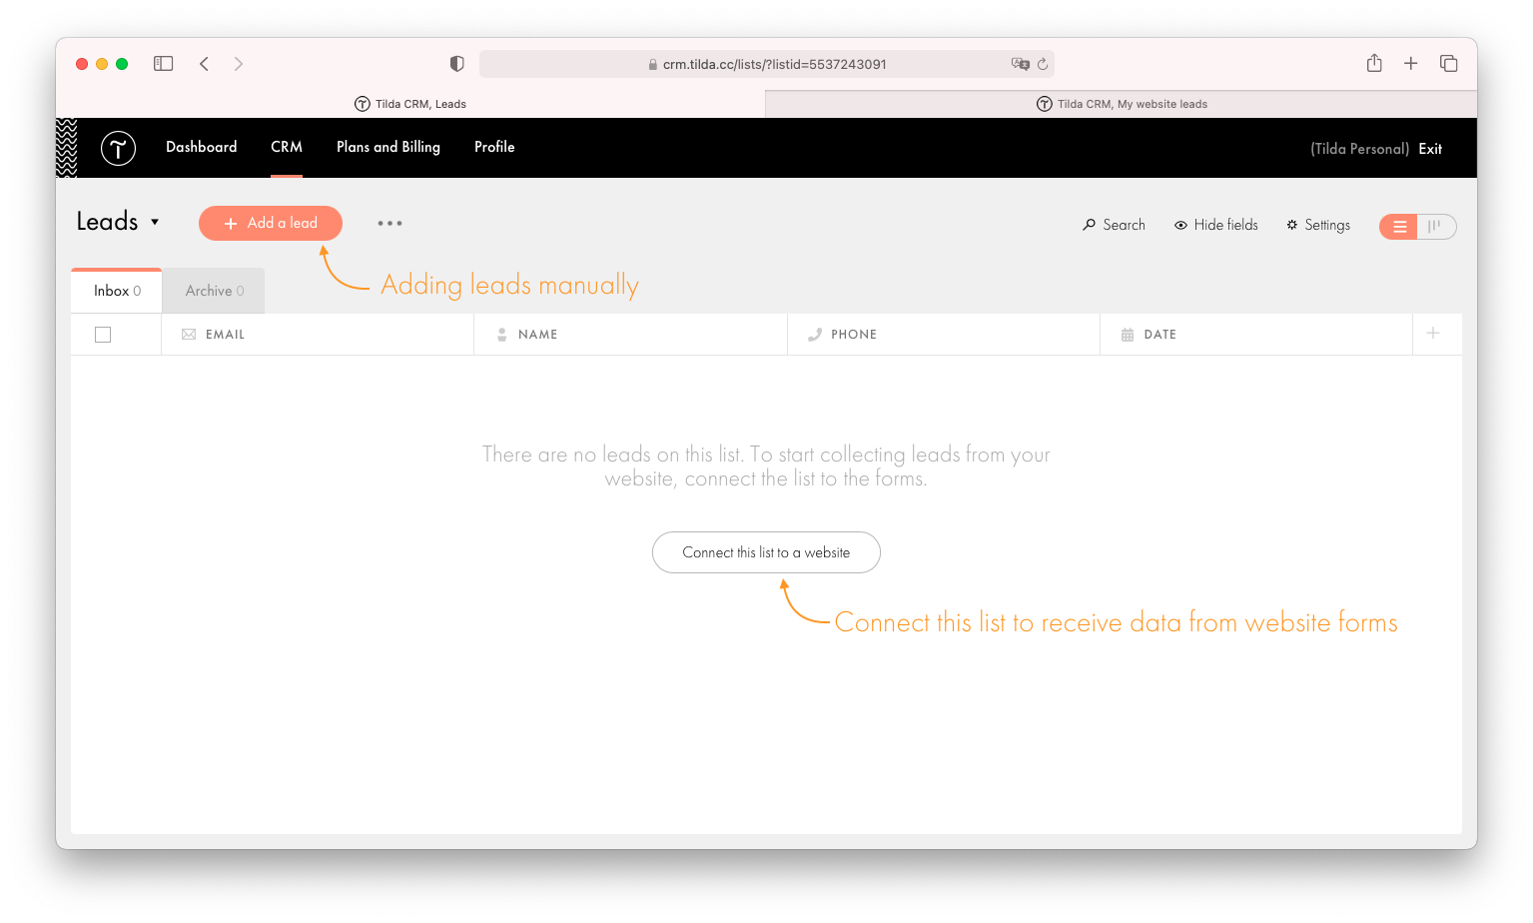
Task: Select the Inbox tab
Action: (117, 291)
